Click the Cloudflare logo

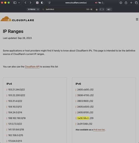click(17, 19)
